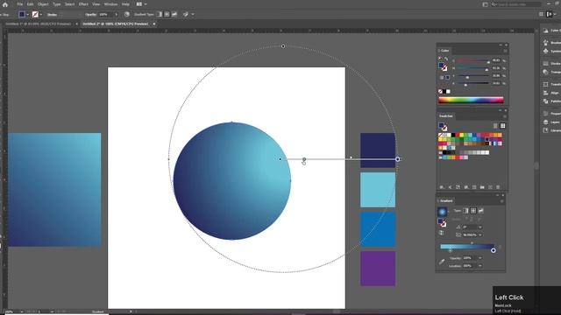Click the dark blue gradient stop on slider
Viewport: 561px width, 315px height.
[x=494, y=250]
